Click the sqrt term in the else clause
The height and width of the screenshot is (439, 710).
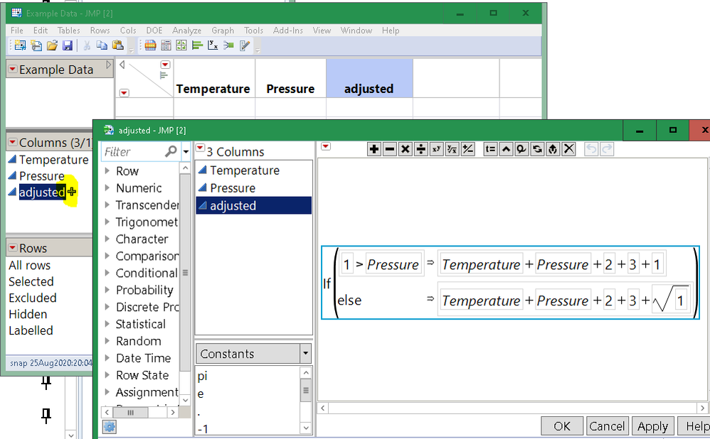click(670, 299)
